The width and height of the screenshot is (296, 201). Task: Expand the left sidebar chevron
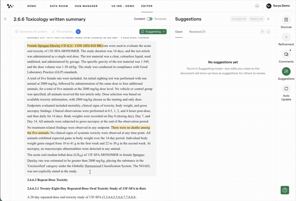(x=5, y=19)
